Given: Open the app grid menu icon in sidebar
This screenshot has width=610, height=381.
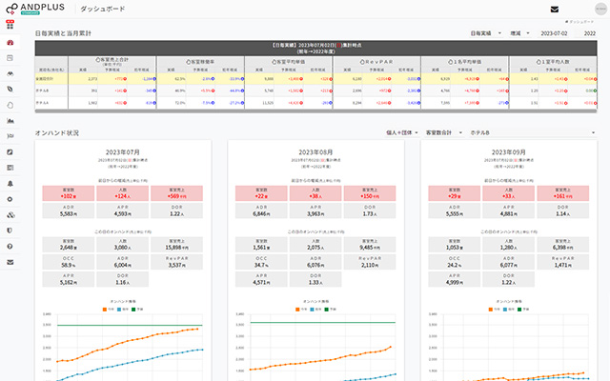Looking at the screenshot, I should pyautogui.click(x=10, y=26).
